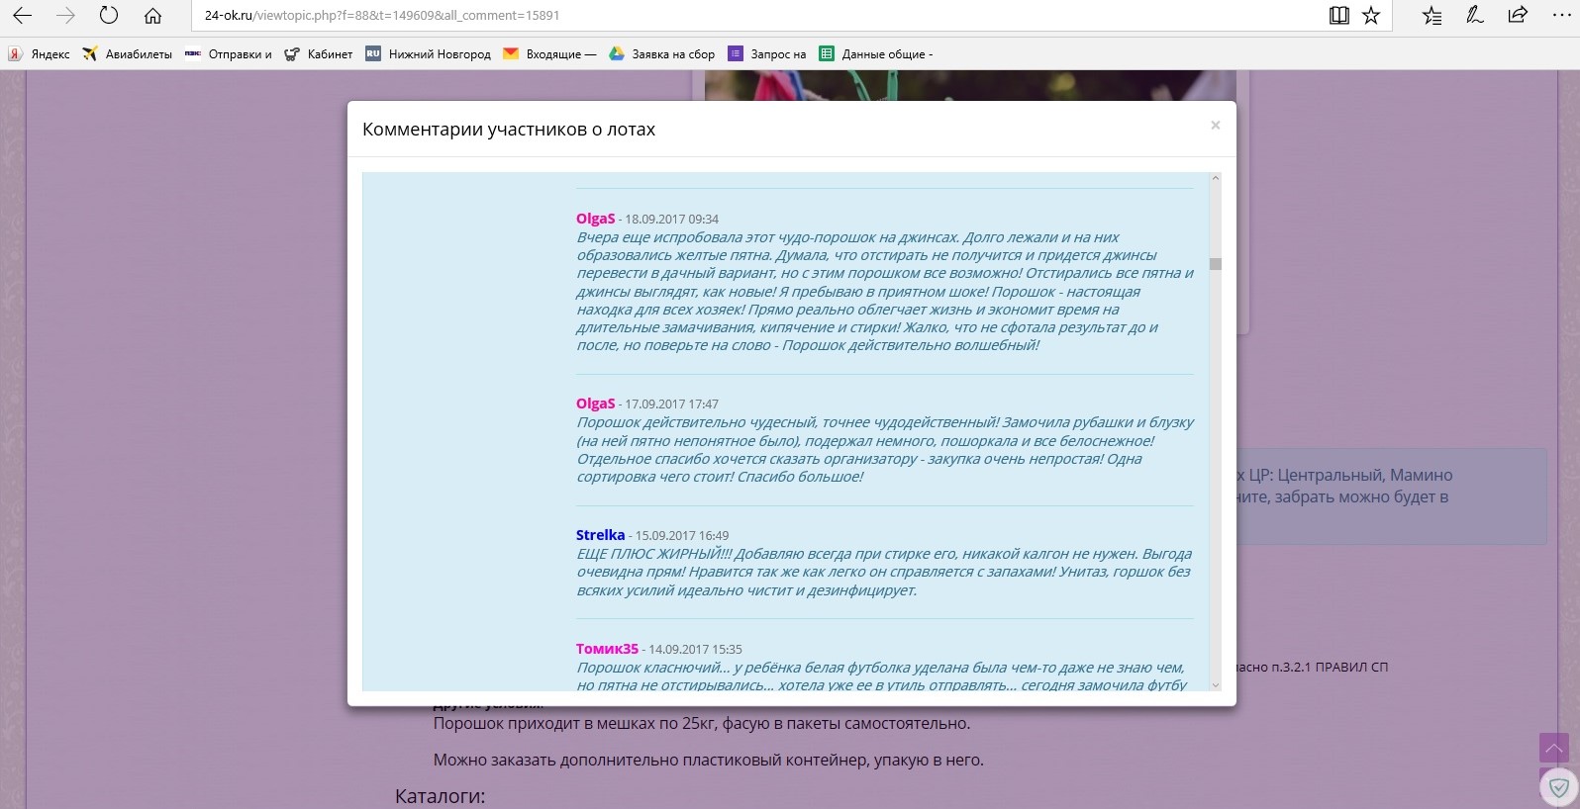The width and height of the screenshot is (1580, 809).
Task: Open the Нижний Новгород bookmark
Action: pos(429,54)
